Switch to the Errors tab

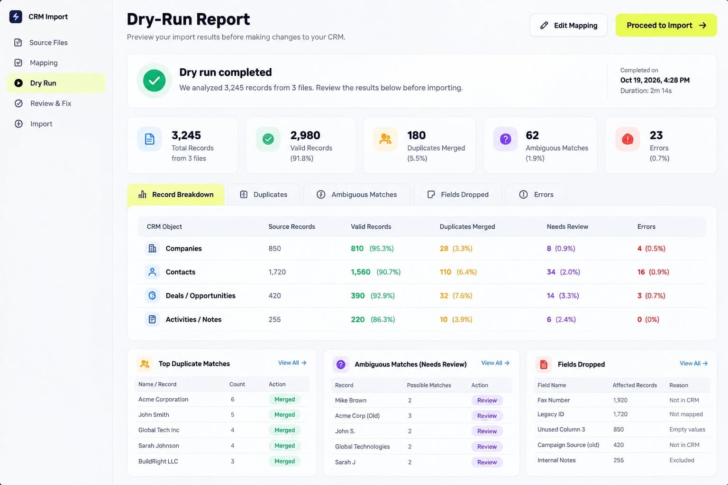click(x=536, y=195)
